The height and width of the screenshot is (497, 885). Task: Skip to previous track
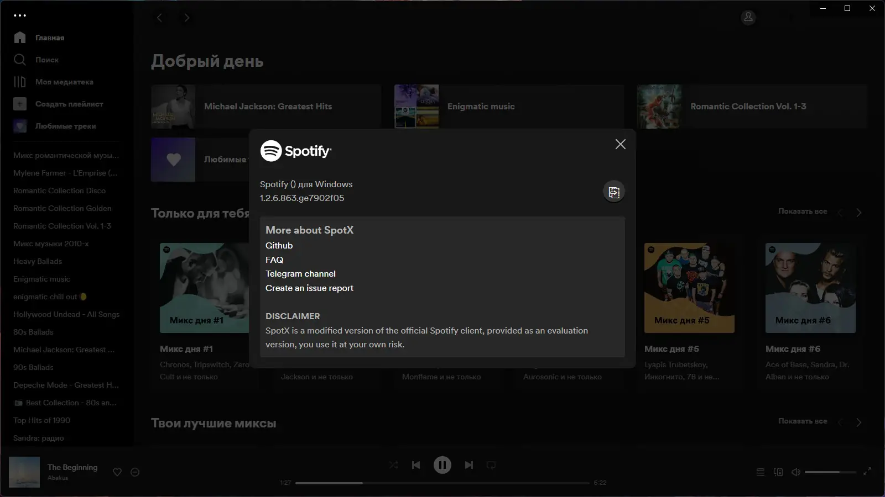(x=416, y=465)
